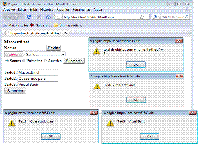The width and height of the screenshot is (201, 147).
Task: Click the search magnifier icon
Action: point(187,17)
